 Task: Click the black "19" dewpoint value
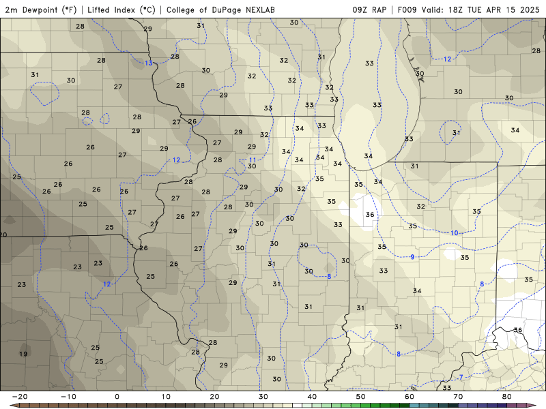tap(23, 354)
